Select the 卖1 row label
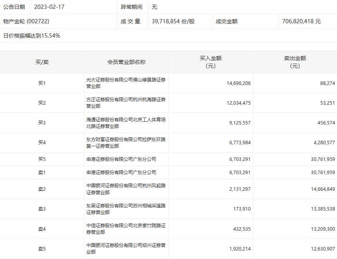 pyautogui.click(x=42, y=172)
